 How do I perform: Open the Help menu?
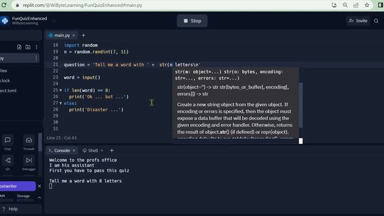pos(10,209)
